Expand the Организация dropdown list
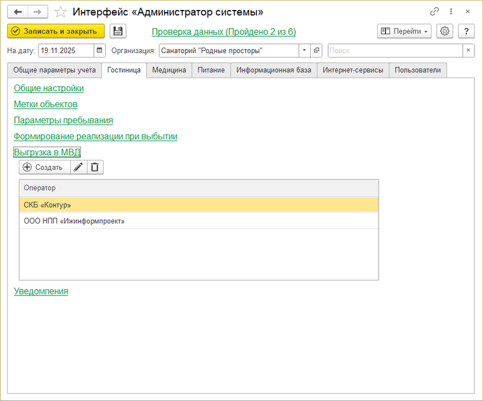Viewport: 483px width, 401px height. coord(303,50)
